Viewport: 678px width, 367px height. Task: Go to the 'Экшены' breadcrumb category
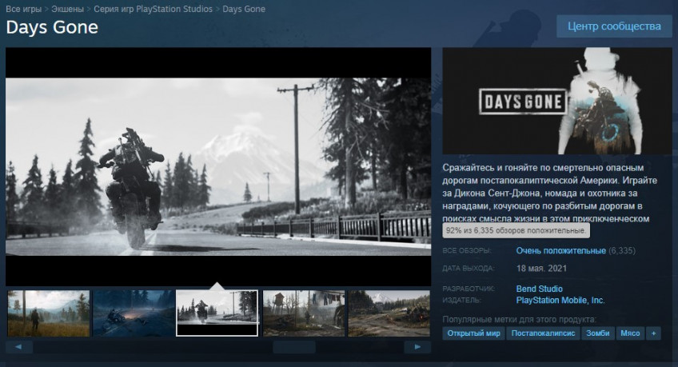coord(67,9)
